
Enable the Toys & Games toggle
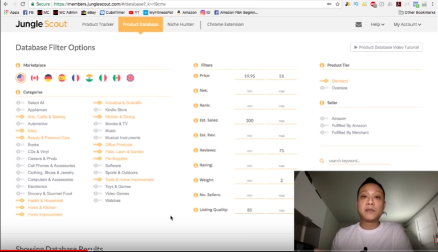tap(98, 186)
